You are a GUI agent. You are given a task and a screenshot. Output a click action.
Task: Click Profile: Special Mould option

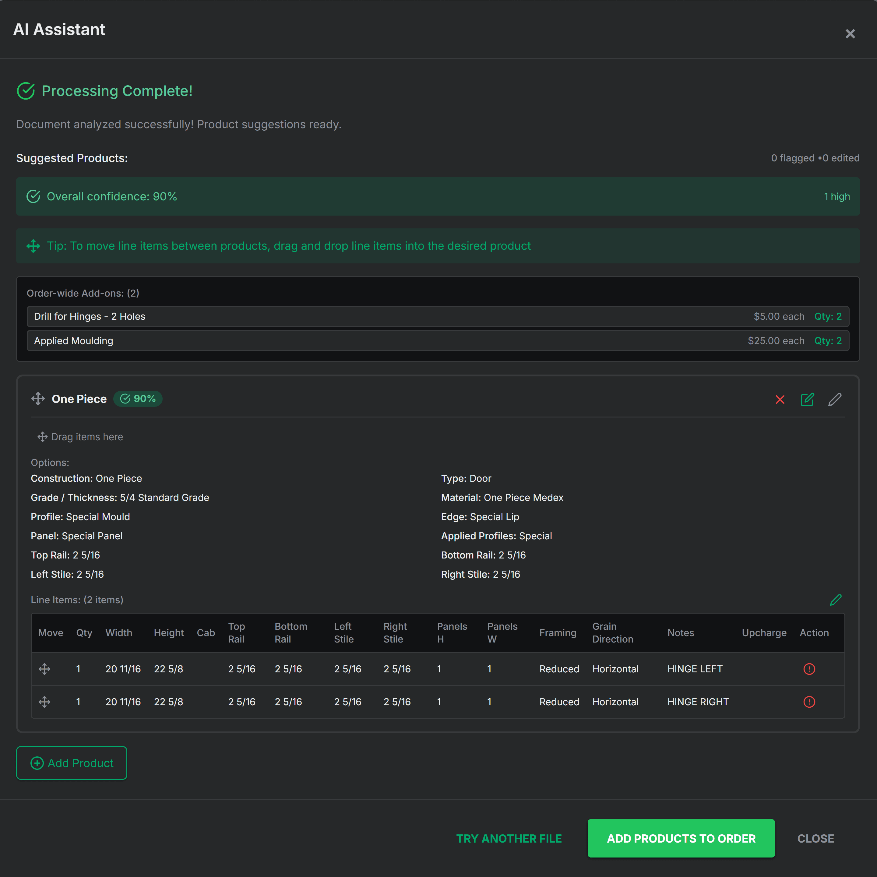pos(80,516)
